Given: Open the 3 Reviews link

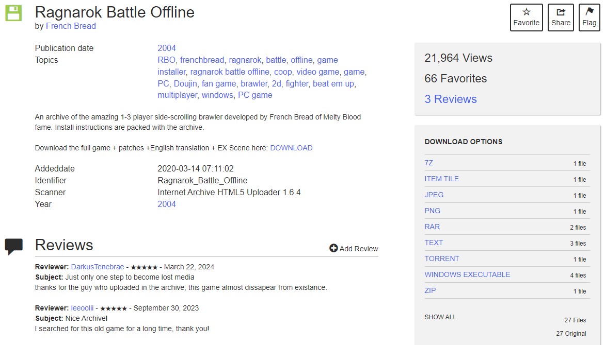Looking at the screenshot, I should point(451,99).
